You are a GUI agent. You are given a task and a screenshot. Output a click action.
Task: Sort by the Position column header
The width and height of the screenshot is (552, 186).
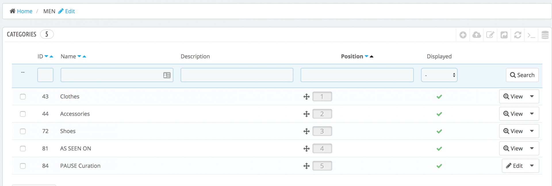(352, 57)
